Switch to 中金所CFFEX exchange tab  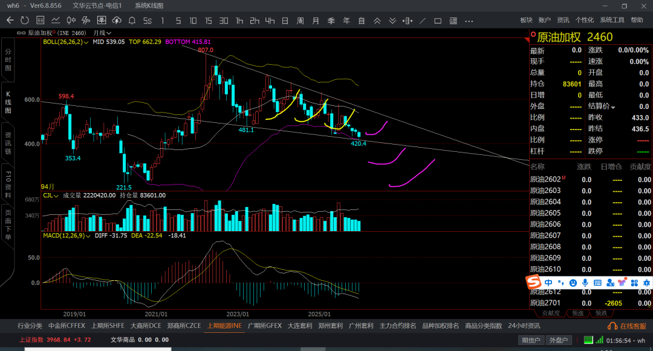(x=67, y=326)
